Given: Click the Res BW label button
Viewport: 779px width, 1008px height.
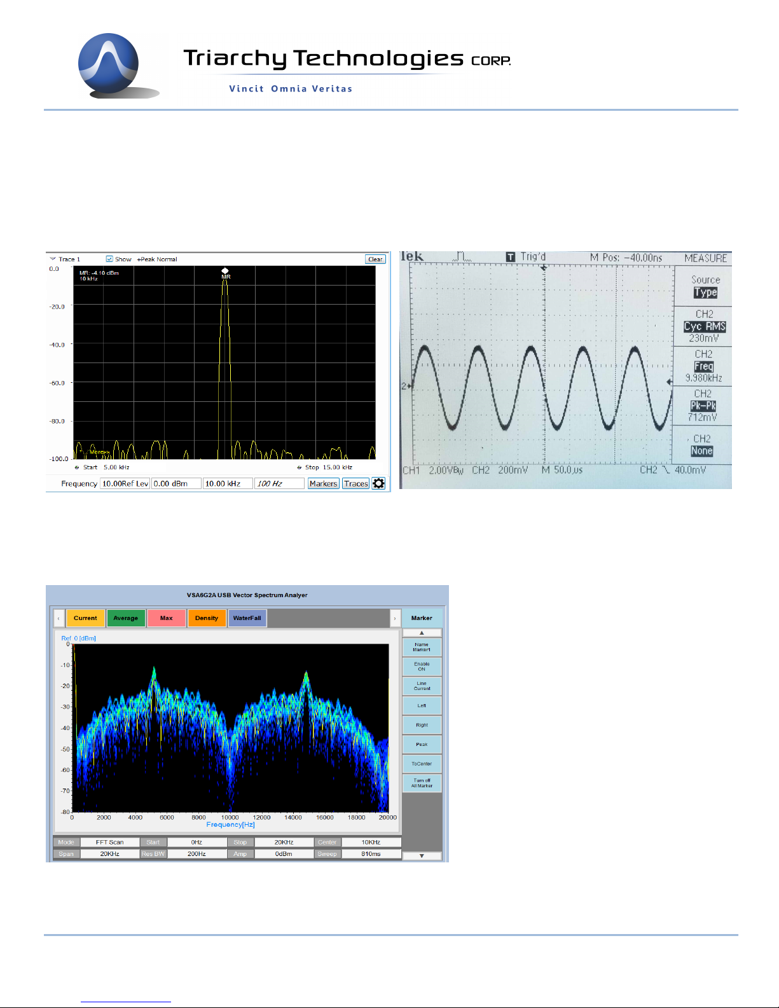Looking at the screenshot, I should 153,854.
